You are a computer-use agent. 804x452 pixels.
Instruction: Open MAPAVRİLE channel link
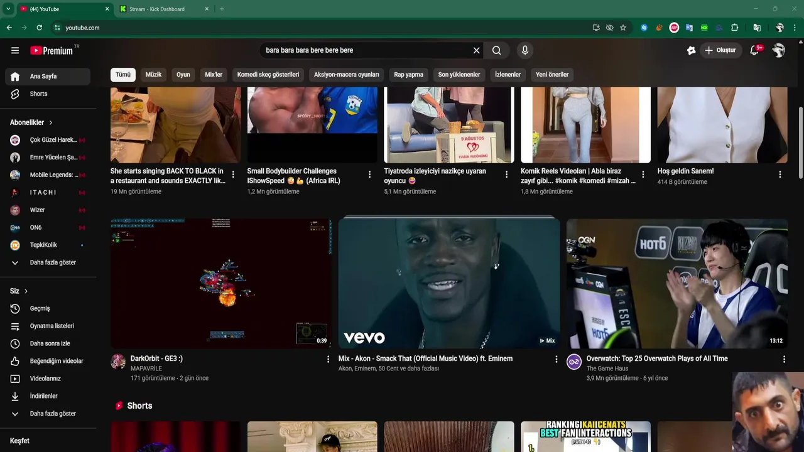[146, 369]
